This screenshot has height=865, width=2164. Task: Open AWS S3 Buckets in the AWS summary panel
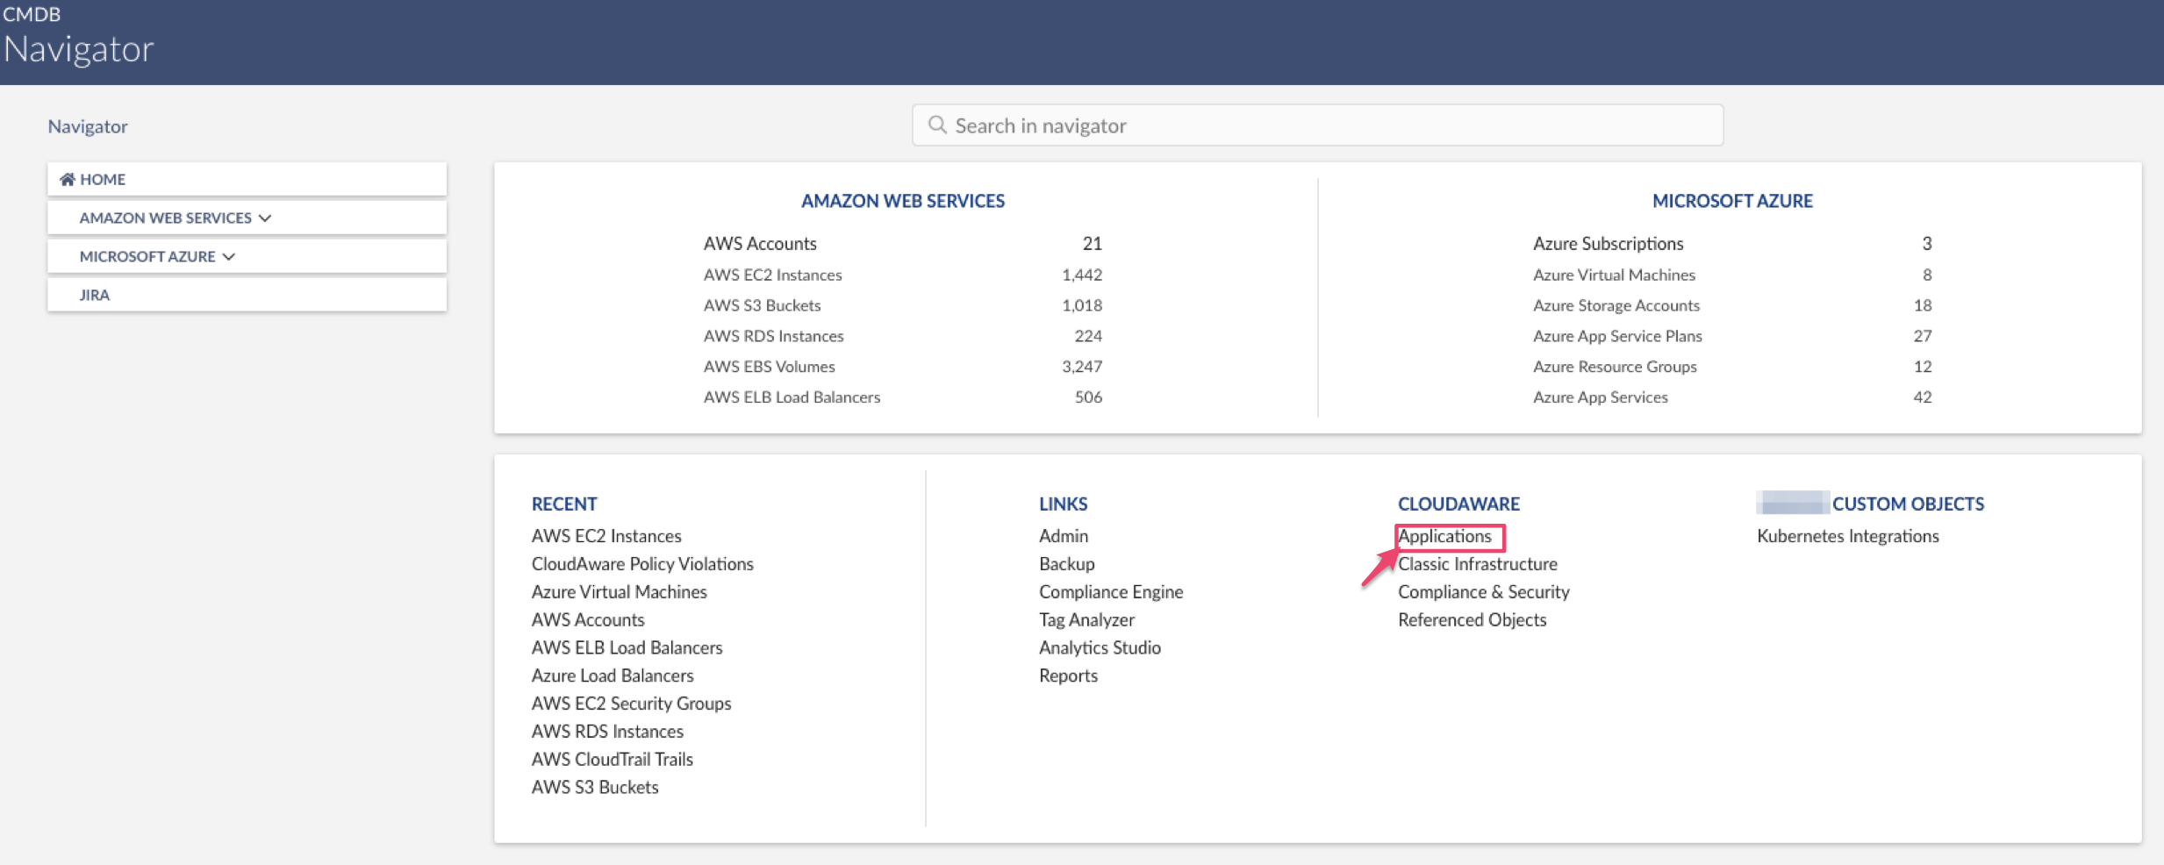[x=762, y=305]
